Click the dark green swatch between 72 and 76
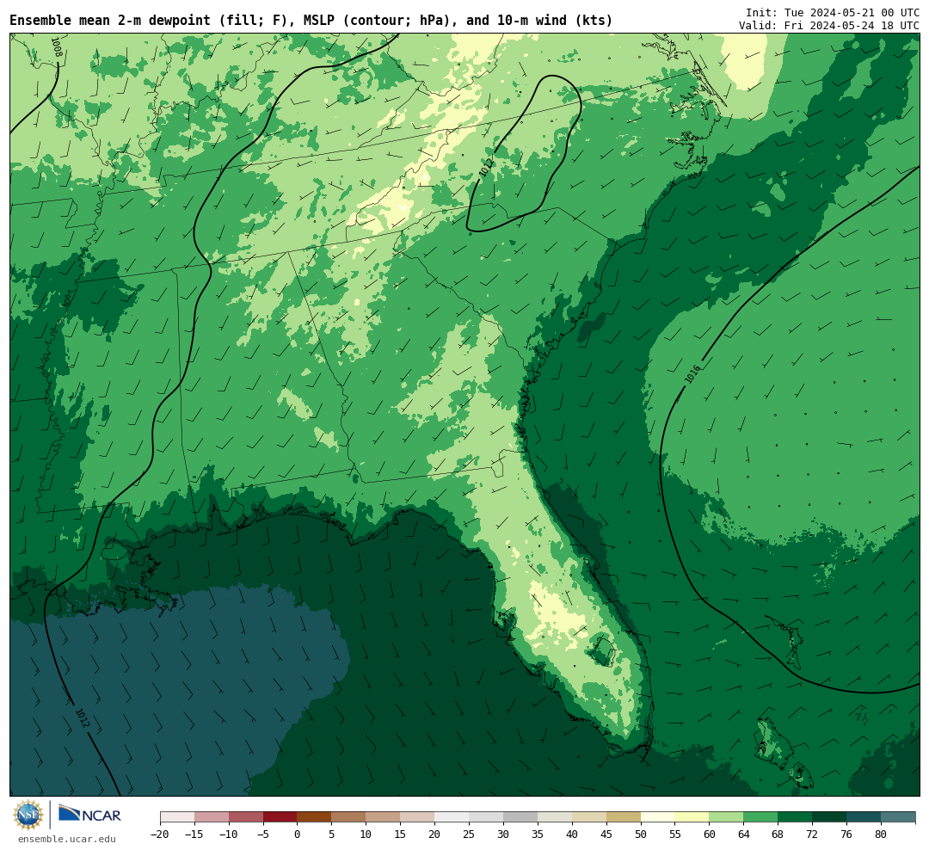The width and height of the screenshot is (929, 850). [829, 817]
